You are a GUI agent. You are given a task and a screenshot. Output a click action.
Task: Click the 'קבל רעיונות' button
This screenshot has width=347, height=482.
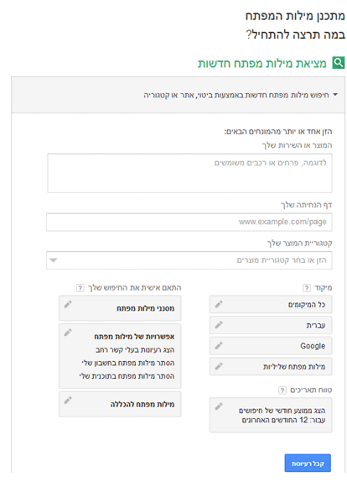click(x=308, y=463)
